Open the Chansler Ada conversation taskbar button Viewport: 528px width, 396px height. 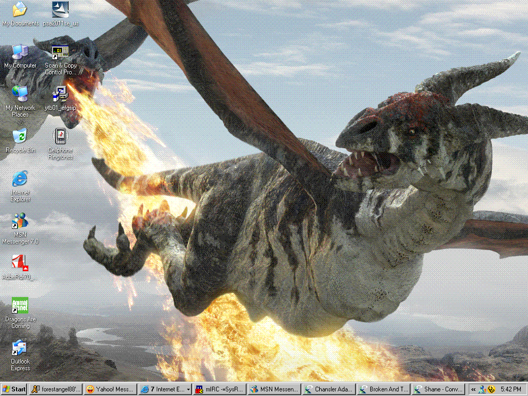(329, 389)
